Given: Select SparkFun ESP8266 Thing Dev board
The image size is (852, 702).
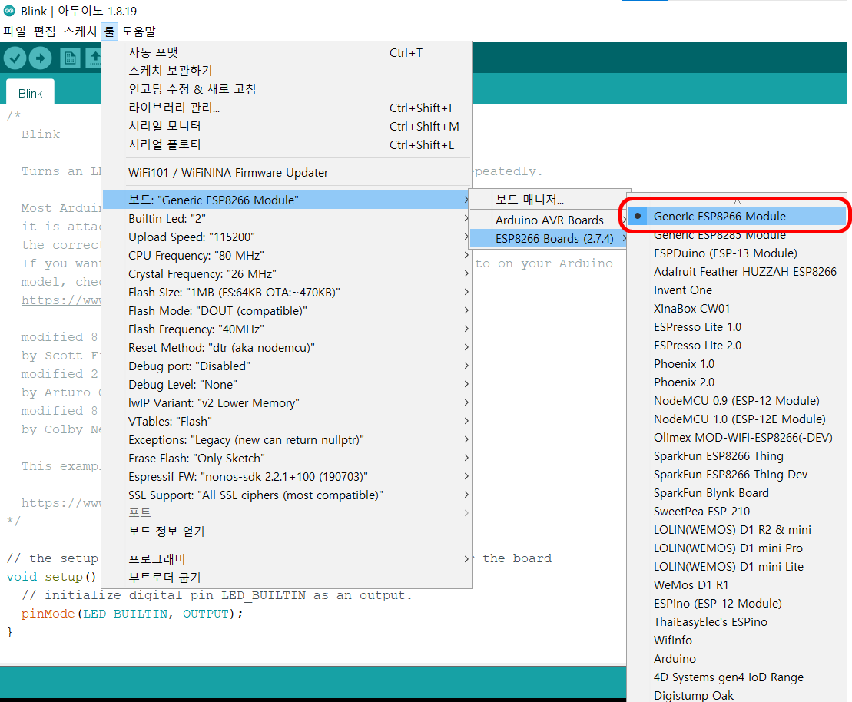Looking at the screenshot, I should click(x=738, y=475).
